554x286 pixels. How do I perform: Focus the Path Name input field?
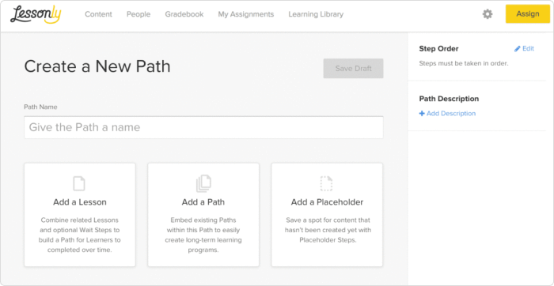point(203,127)
